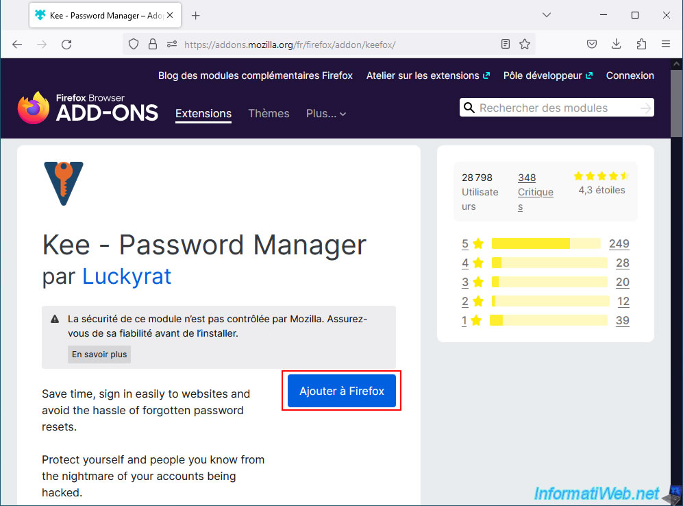This screenshot has width=683, height=506.
Task: Close the Kee - Password Manager tab
Action: pyautogui.click(x=170, y=15)
